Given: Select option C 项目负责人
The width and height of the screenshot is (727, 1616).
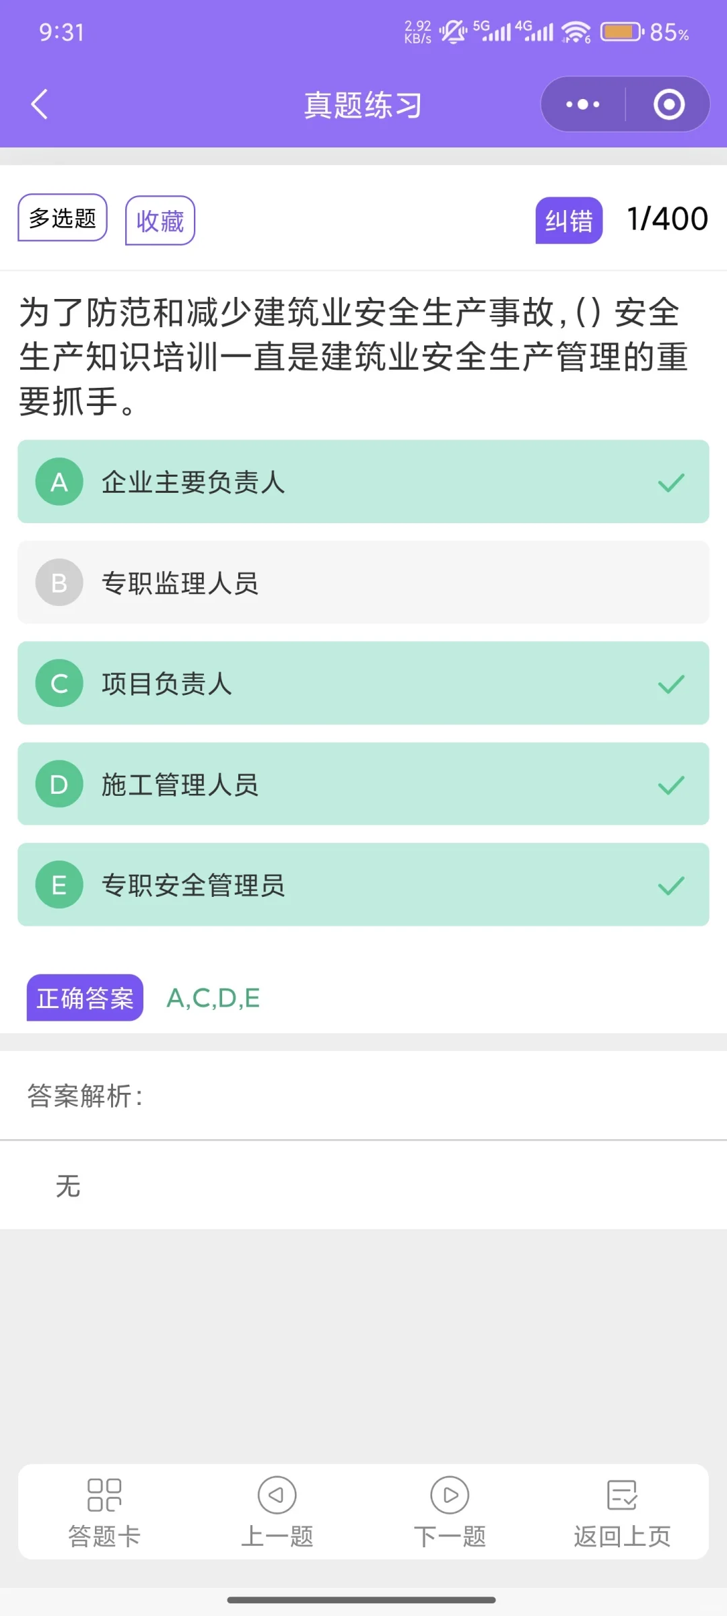Looking at the screenshot, I should click(363, 683).
